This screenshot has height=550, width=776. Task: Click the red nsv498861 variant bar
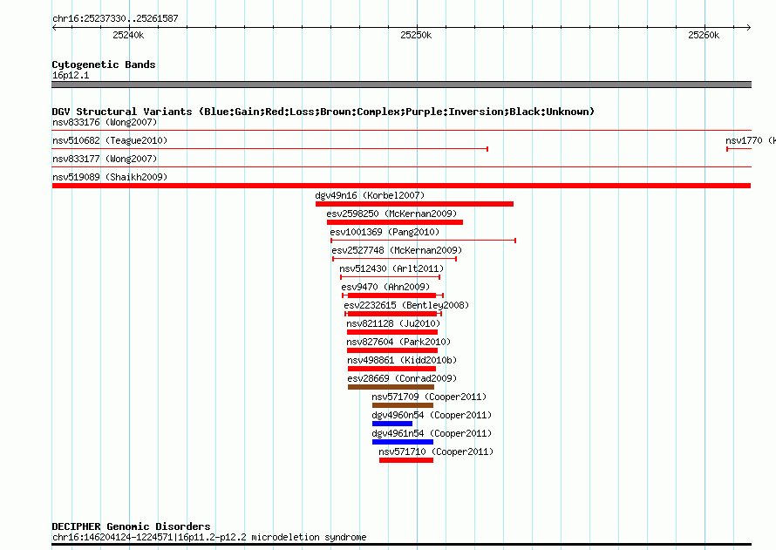(x=391, y=369)
